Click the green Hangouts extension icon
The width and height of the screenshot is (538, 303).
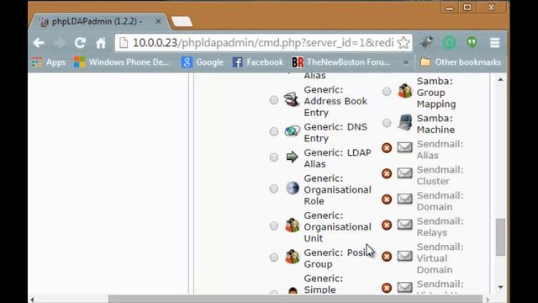click(x=472, y=43)
